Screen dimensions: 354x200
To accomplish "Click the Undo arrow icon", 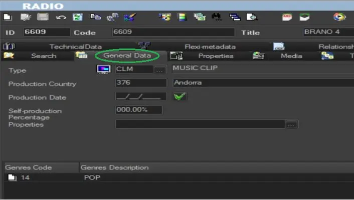I will (x=61, y=17).
